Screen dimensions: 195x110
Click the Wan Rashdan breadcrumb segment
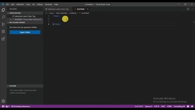click(62, 13)
